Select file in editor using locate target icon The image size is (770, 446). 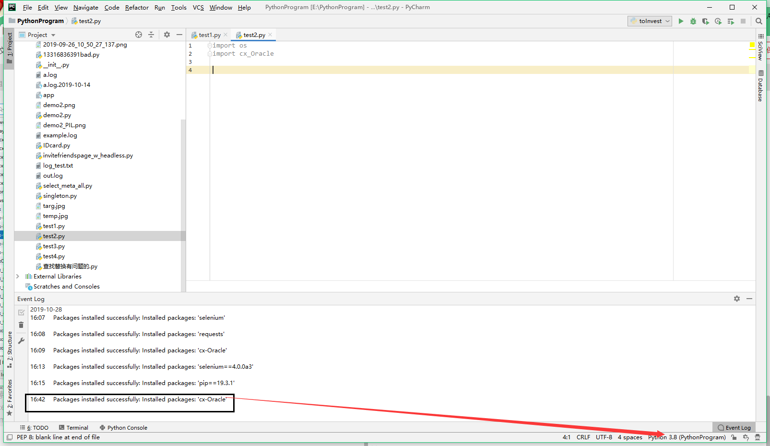[x=139, y=34]
